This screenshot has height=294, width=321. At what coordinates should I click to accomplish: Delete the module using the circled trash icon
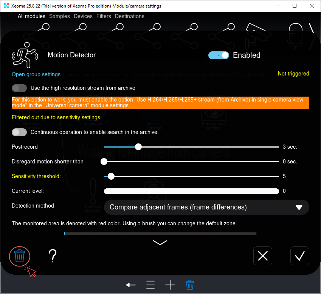[19, 256]
